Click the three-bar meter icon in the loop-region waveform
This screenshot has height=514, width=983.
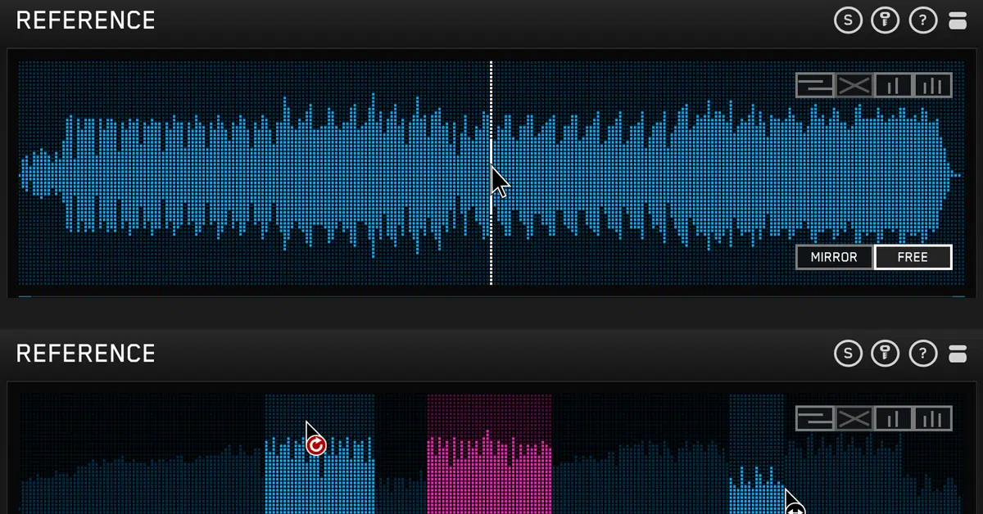[932, 418]
